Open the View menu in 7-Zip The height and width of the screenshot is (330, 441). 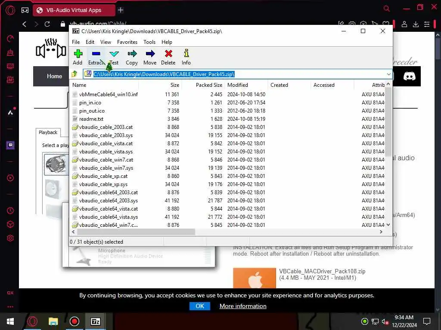[106, 42]
